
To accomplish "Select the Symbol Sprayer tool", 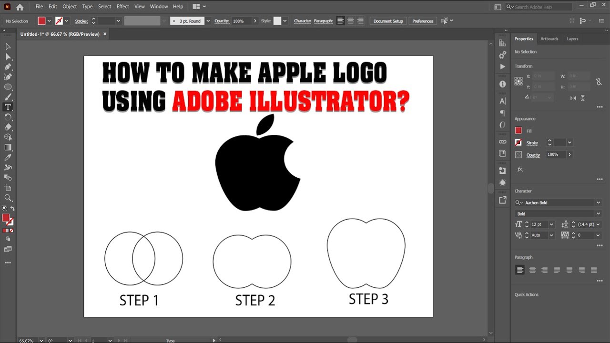I will click(8, 168).
